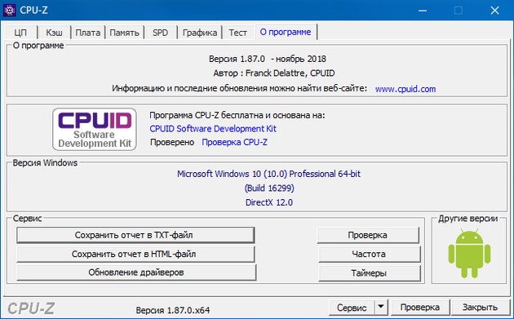
Task: Click the CPUID Software Development Kit logo
Action: tap(95, 129)
